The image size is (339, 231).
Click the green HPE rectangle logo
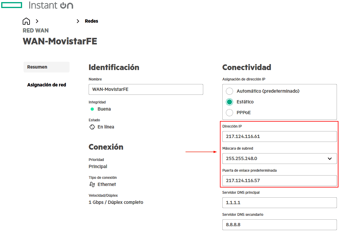12,5
